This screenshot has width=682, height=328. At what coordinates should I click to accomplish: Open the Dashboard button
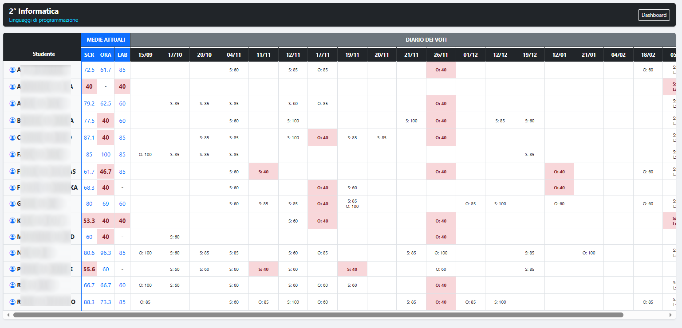point(654,15)
